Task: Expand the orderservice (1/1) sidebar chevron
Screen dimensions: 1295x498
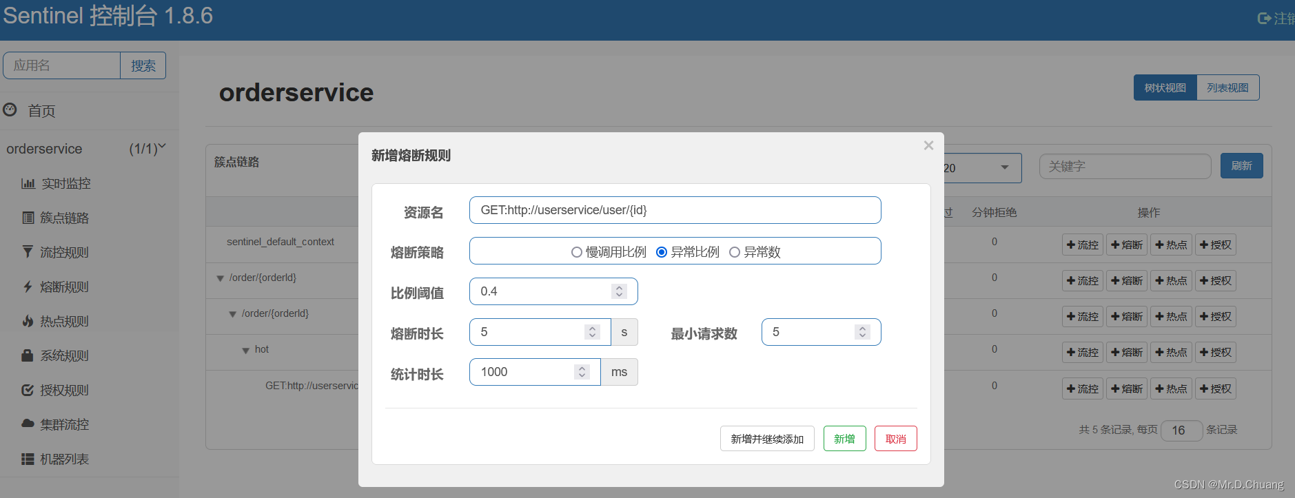Action: pos(162,147)
